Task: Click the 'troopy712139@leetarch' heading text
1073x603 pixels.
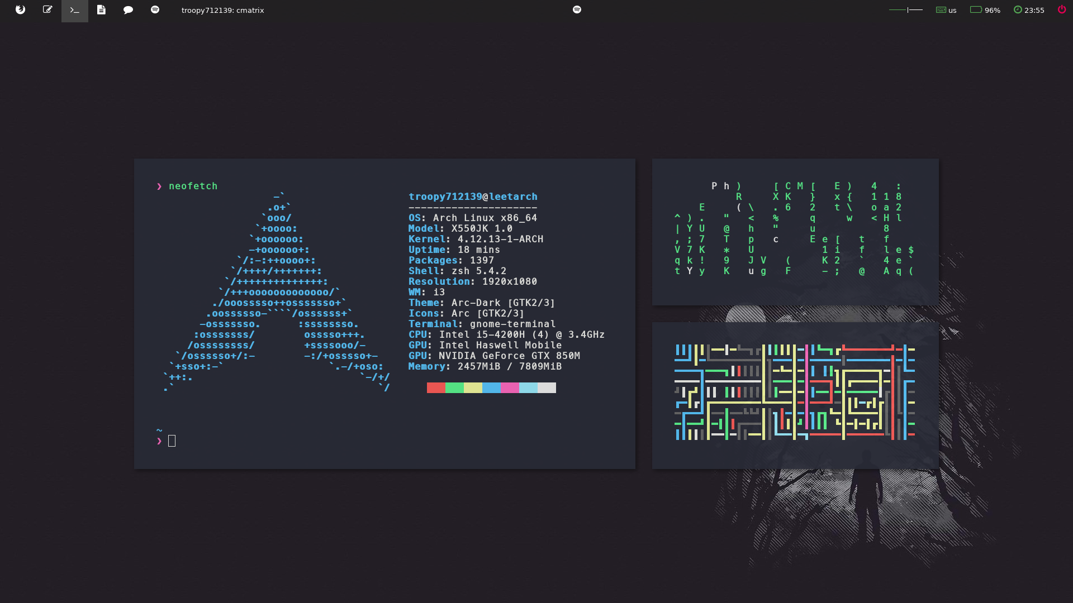Action: coord(473,197)
